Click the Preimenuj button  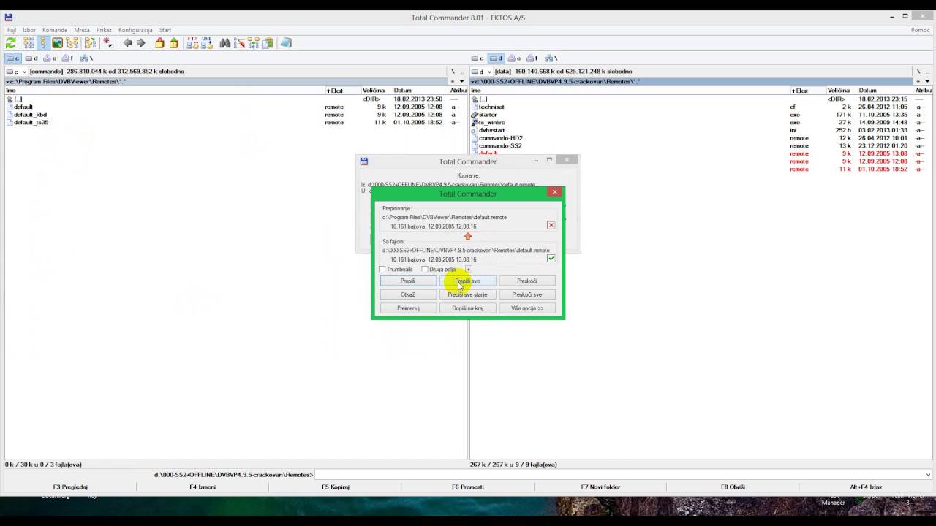408,308
